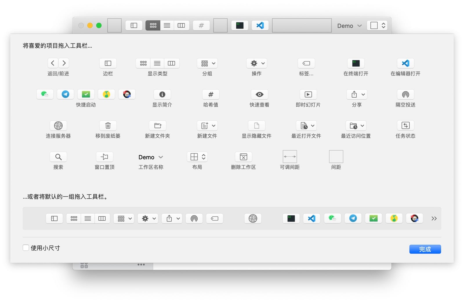Select column view in window toolbar
The image size is (464, 300).
pyautogui.click(x=181, y=25)
